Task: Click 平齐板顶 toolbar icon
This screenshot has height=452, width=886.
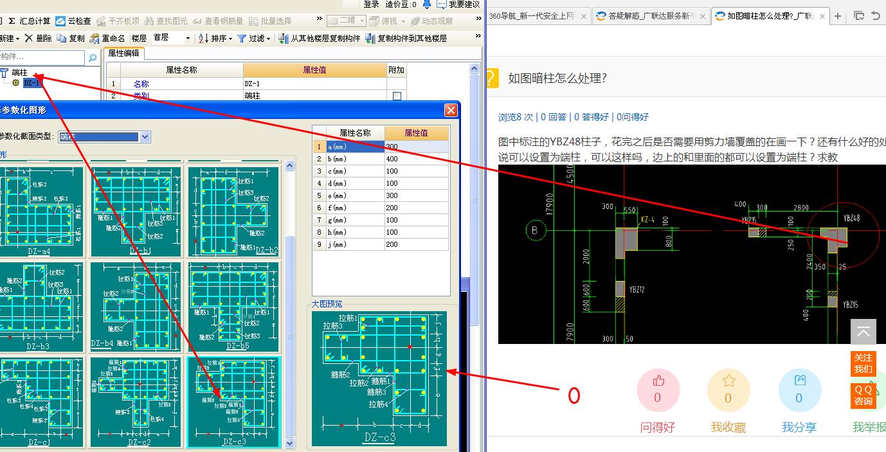Action: (118, 21)
